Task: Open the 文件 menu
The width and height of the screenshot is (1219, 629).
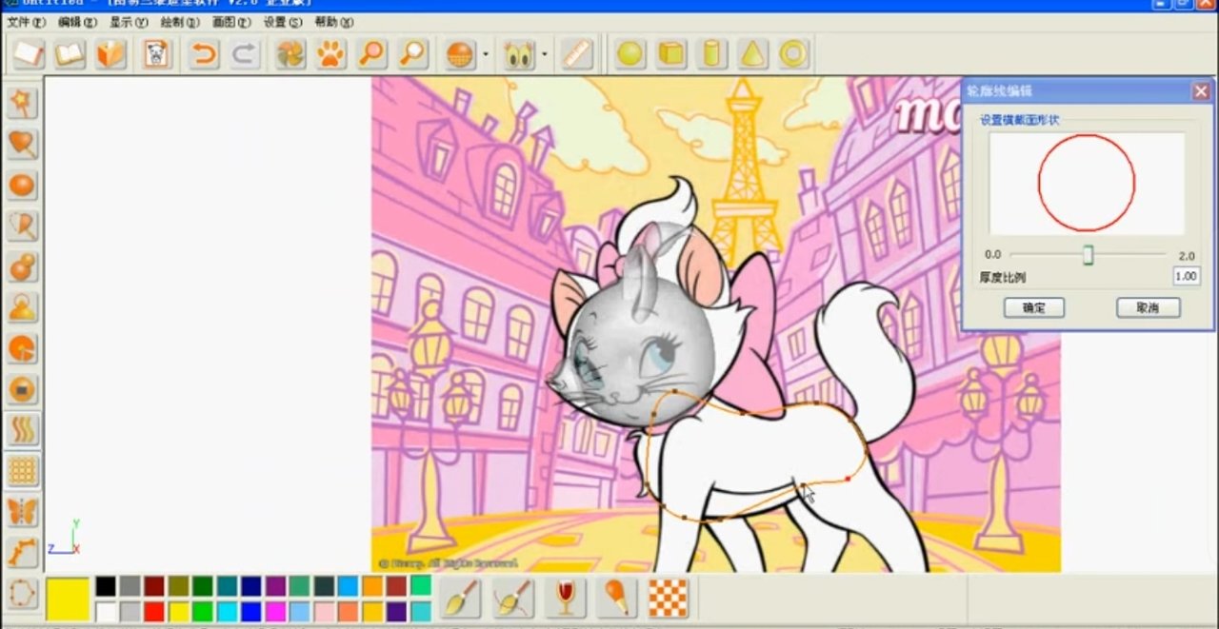Action: point(26,22)
